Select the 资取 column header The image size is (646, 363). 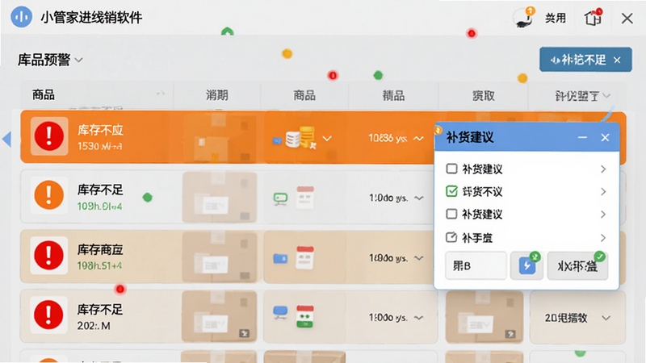coord(483,95)
